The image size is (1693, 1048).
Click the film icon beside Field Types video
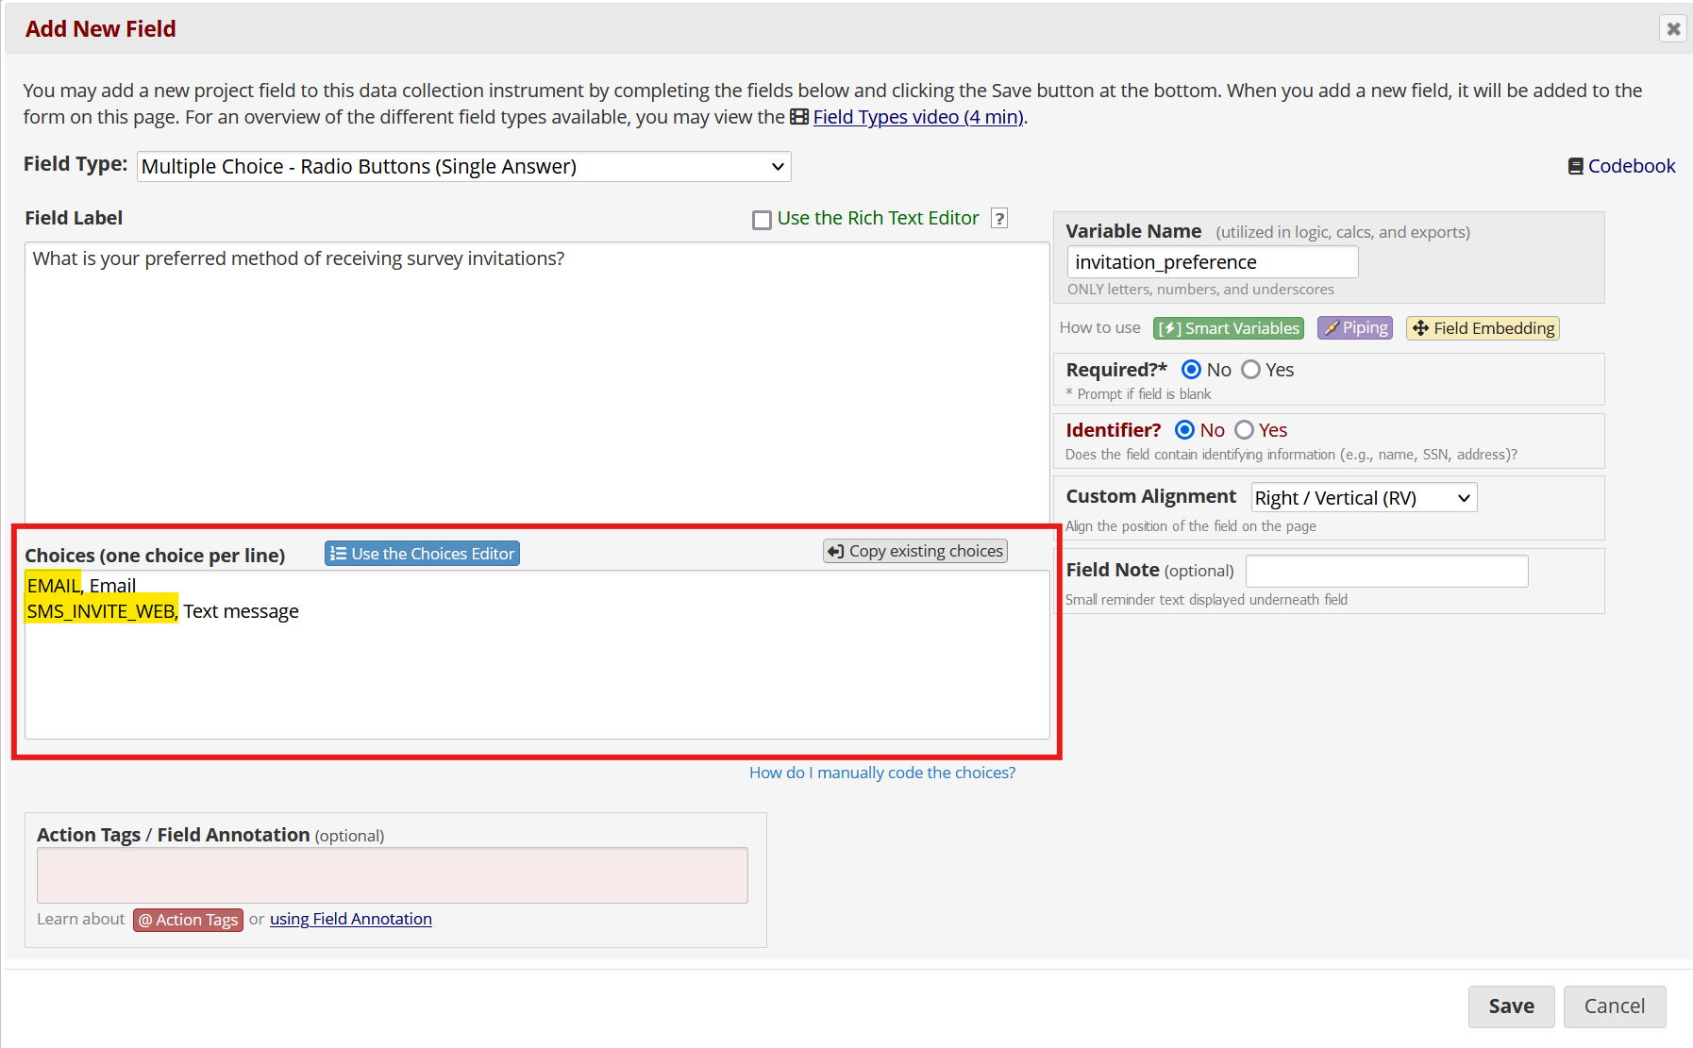click(799, 117)
